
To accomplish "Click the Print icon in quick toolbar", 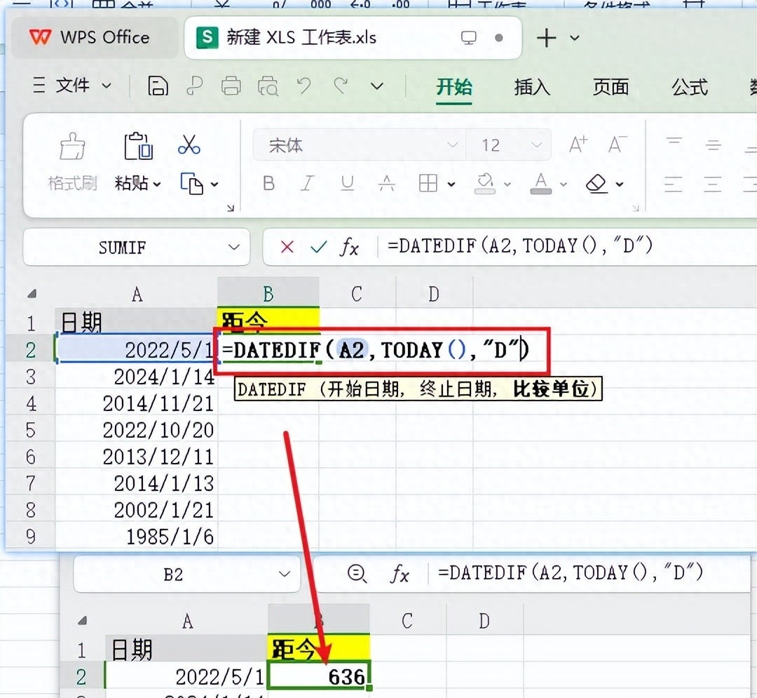I will click(231, 86).
